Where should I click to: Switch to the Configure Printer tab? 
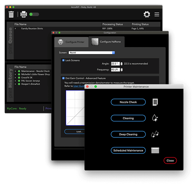pyautogui.click(x=71, y=42)
